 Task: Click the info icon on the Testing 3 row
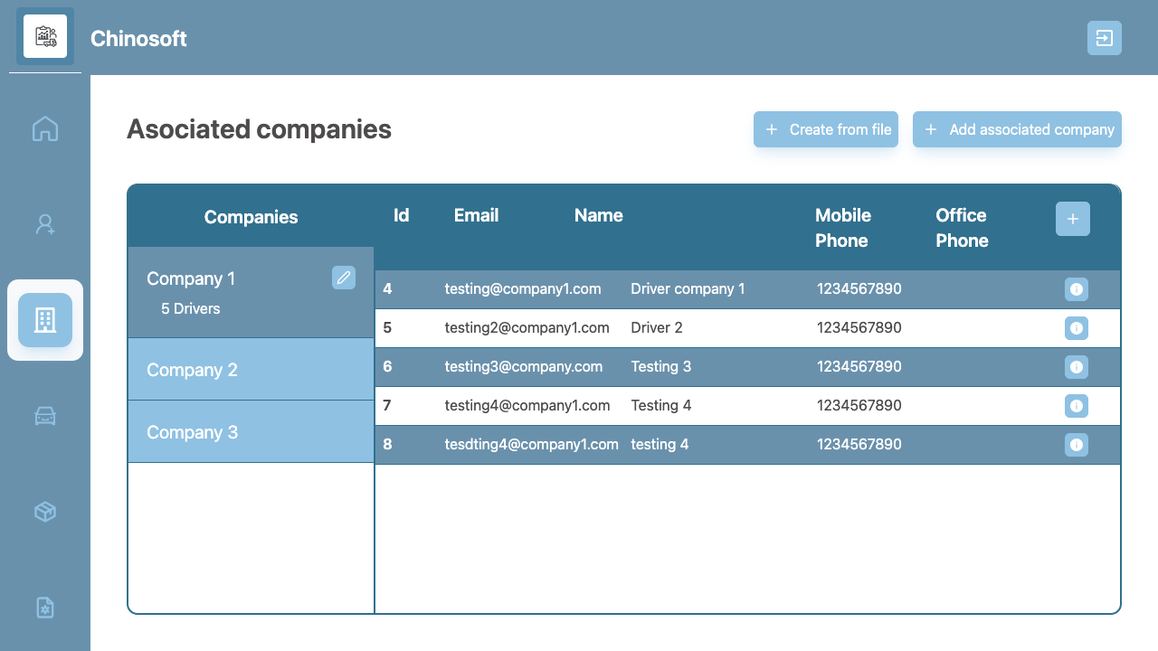pos(1077,366)
